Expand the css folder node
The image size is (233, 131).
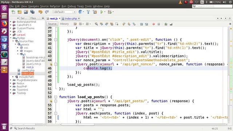[18, 48]
